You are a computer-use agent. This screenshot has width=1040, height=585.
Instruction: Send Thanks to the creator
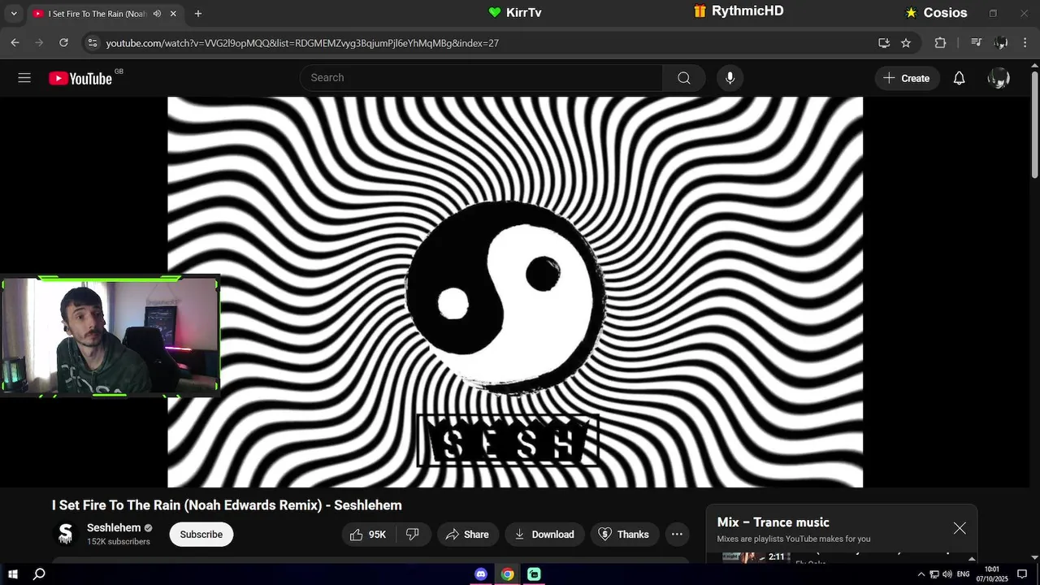click(624, 535)
